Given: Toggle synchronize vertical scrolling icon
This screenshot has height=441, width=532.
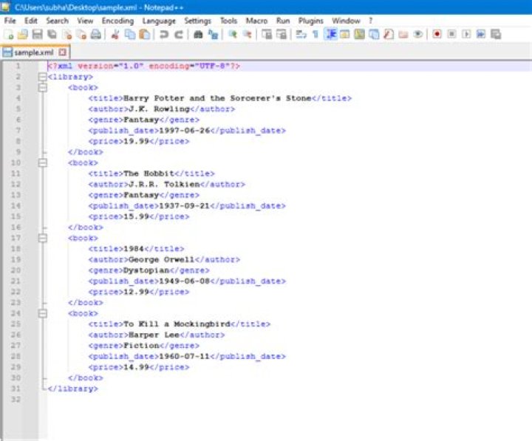Looking at the screenshot, I should tap(267, 34).
